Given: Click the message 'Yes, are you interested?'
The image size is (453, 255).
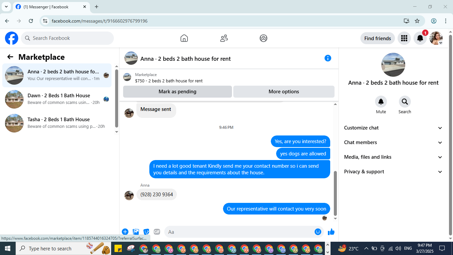Looking at the screenshot, I should tap(300, 141).
